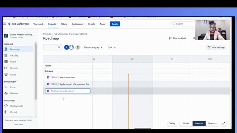Click the MAR month header
The height and width of the screenshot is (133, 237).
pos(210,59)
